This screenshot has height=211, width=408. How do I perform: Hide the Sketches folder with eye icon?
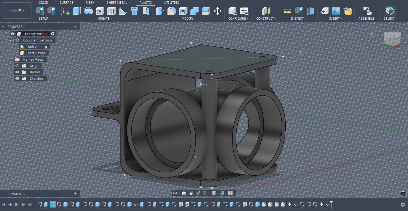(x=17, y=78)
